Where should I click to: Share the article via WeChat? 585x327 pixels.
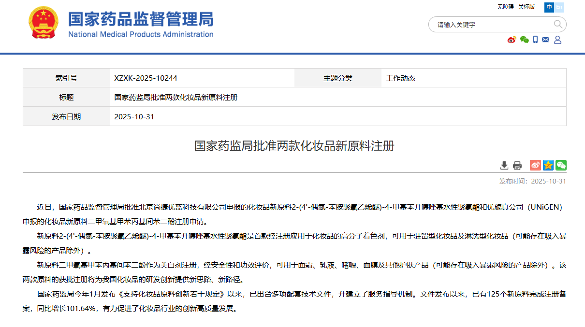click(x=561, y=165)
